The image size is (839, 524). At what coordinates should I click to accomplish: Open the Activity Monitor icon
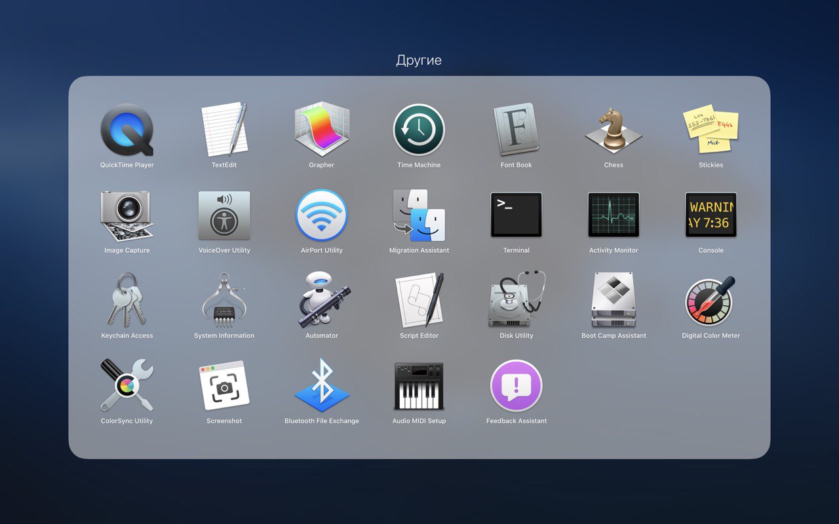(x=614, y=215)
